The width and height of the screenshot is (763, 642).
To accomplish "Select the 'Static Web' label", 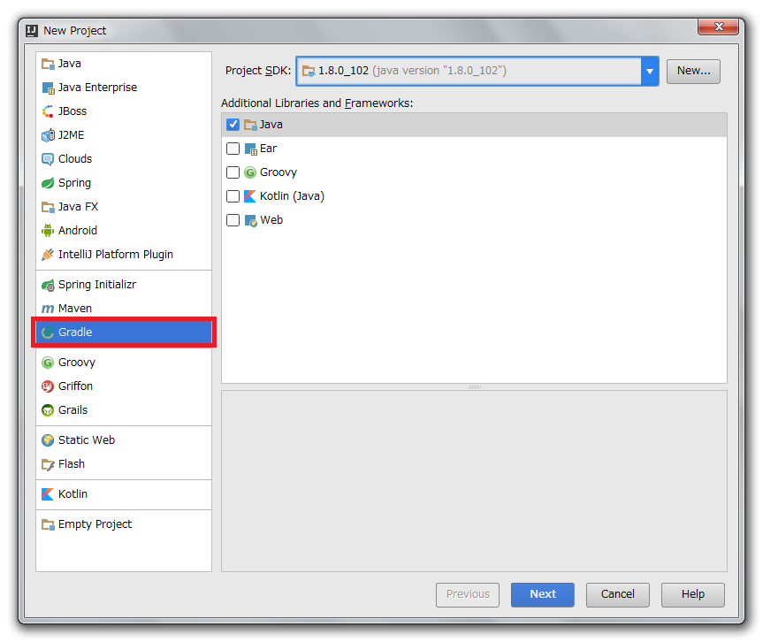I will (86, 440).
